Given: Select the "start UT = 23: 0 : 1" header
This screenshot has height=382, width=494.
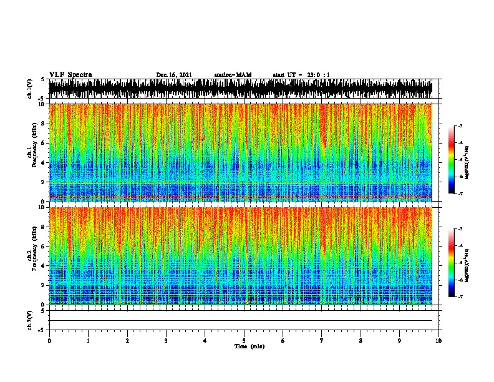Looking at the screenshot, I should [x=301, y=75].
